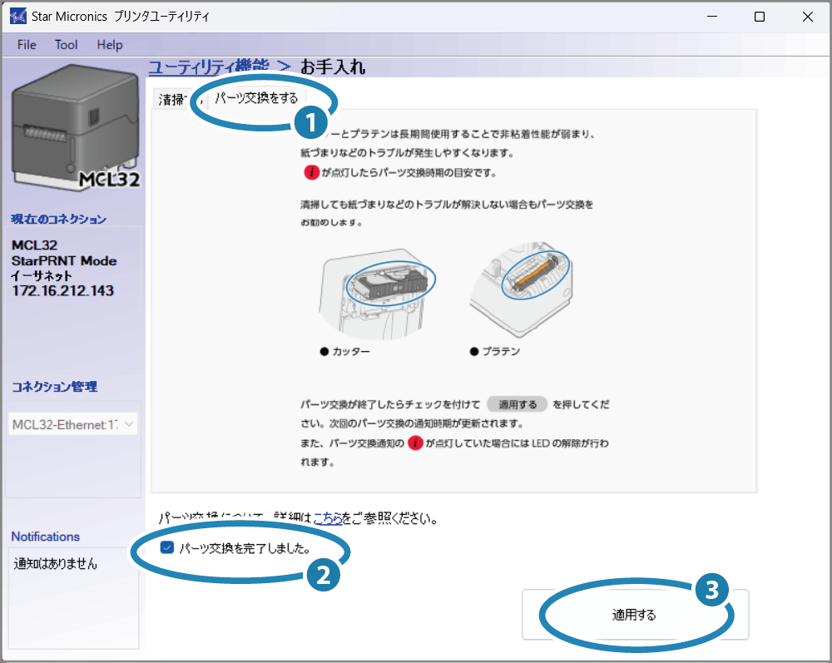This screenshot has width=832, height=663.
Task: Switch to the パーツ交換をする tab
Action: (x=256, y=97)
